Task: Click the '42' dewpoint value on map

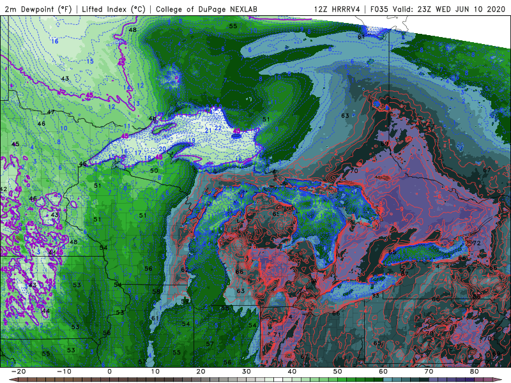Action: (x=3, y=189)
